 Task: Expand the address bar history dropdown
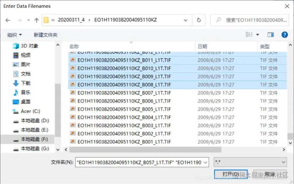click(x=185, y=20)
